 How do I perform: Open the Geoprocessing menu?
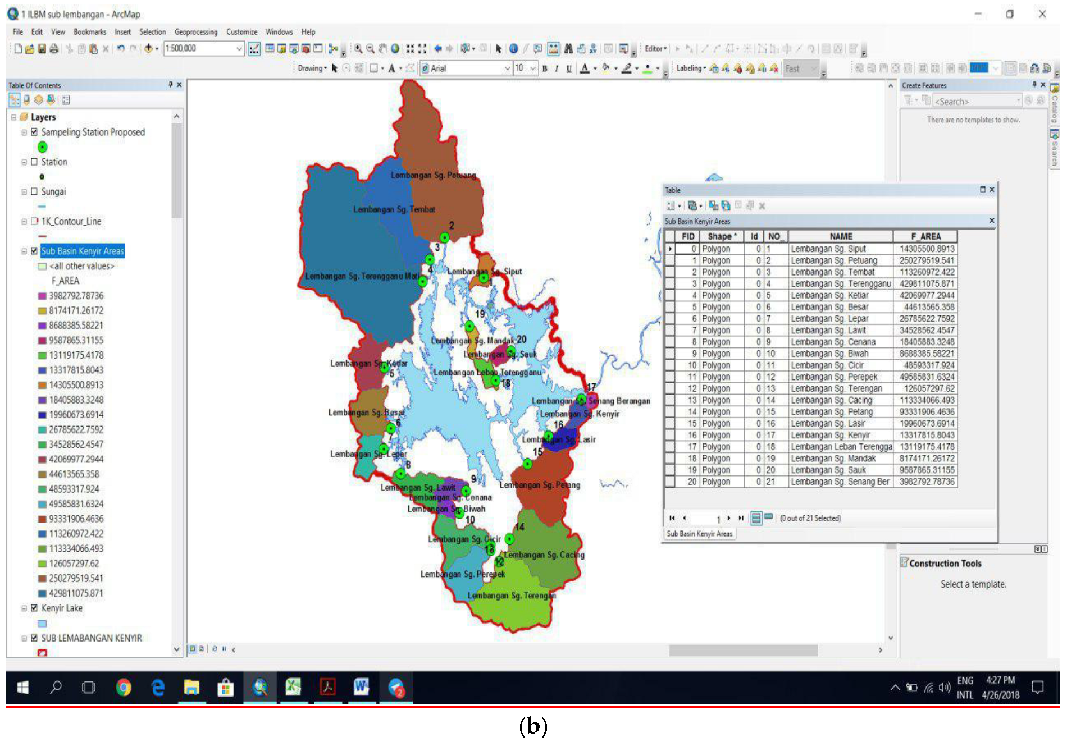coord(195,32)
